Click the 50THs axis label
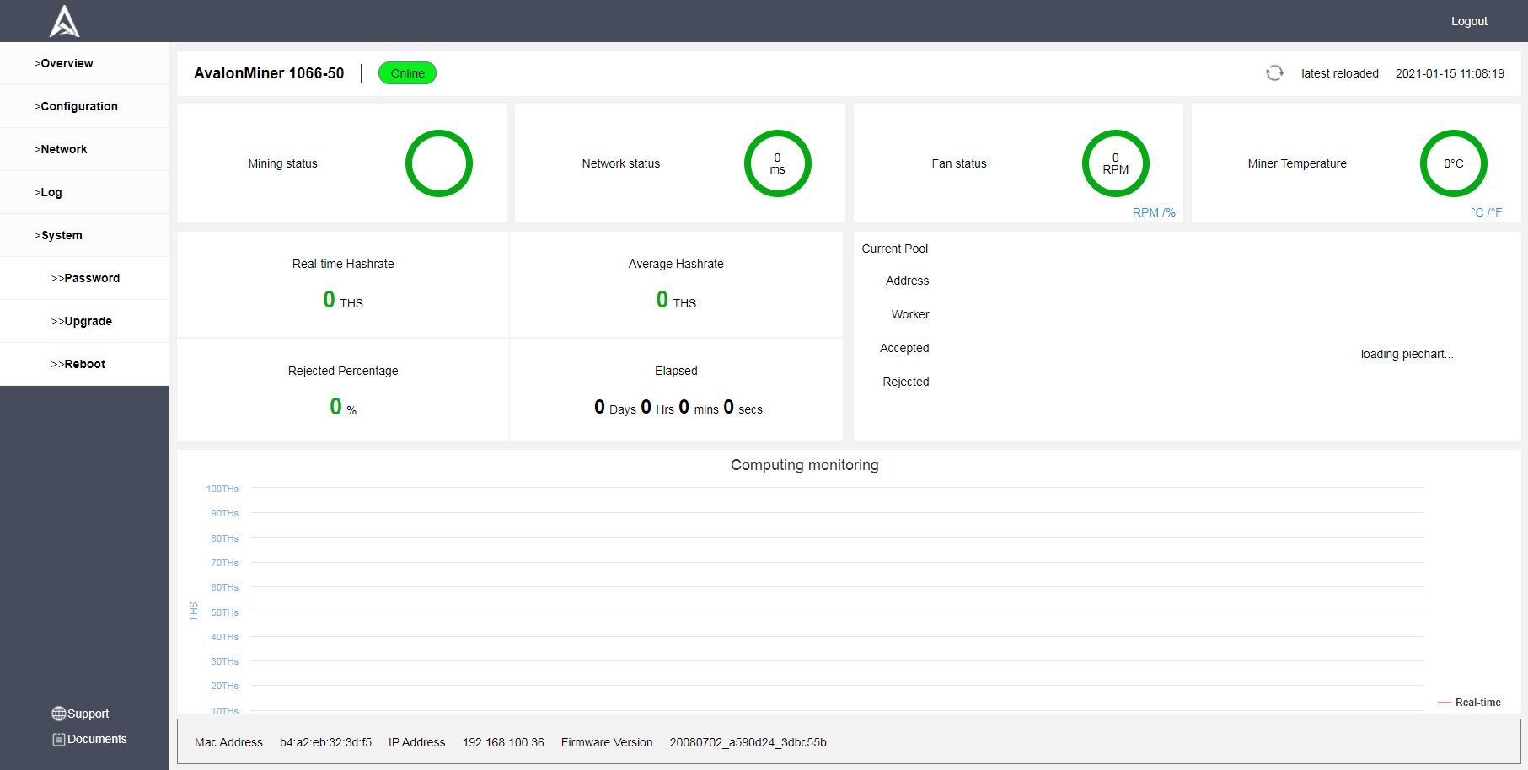1528x770 pixels. 225,612
